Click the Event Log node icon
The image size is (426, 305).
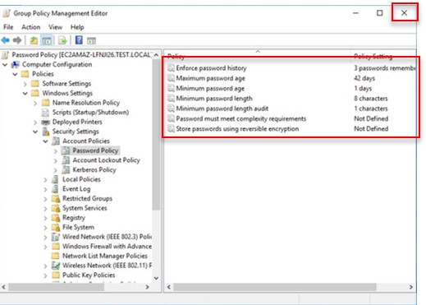(55, 189)
